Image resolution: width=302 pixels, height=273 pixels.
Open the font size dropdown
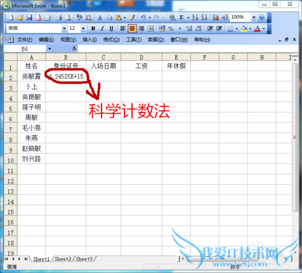[83, 28]
